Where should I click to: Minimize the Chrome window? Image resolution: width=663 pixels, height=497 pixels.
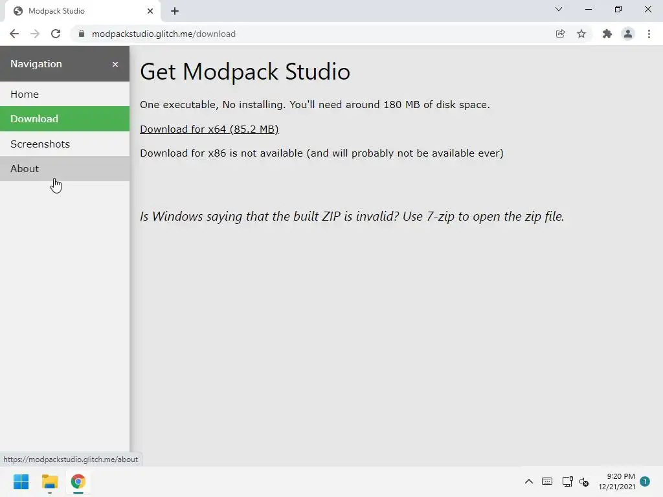point(588,9)
